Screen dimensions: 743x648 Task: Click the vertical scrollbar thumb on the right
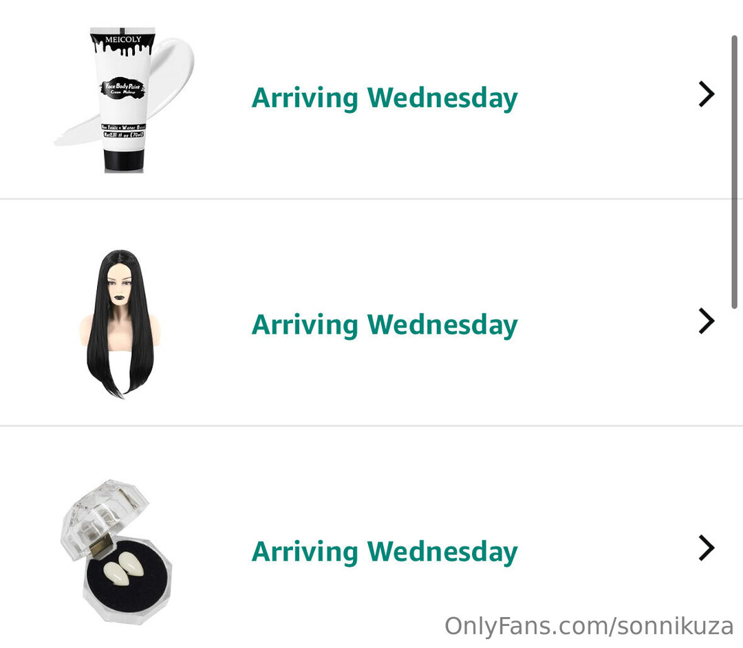735,172
